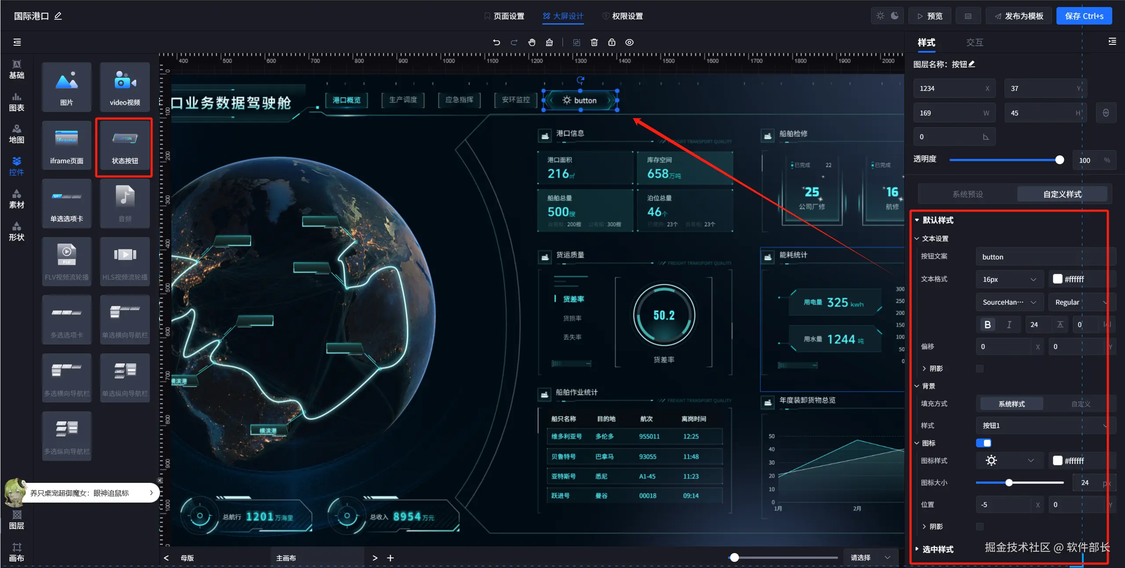Click the 保存 Ctrl+s button

tap(1084, 16)
